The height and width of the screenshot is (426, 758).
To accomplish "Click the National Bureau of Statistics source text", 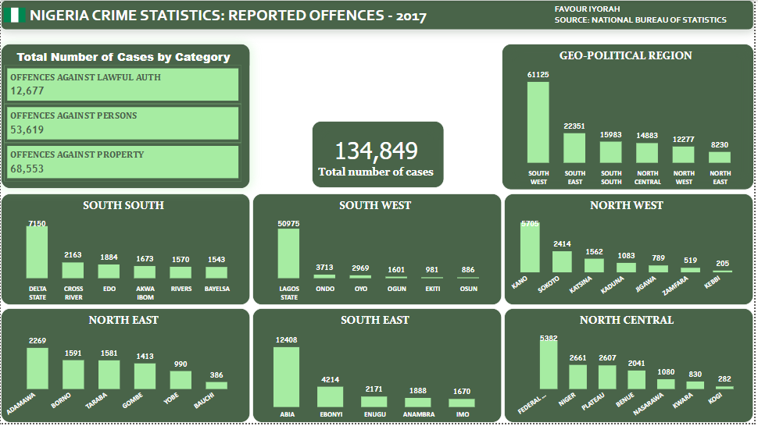I will pos(640,20).
